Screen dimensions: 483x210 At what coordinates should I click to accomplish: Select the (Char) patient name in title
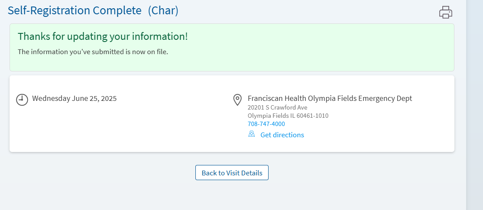point(163,10)
